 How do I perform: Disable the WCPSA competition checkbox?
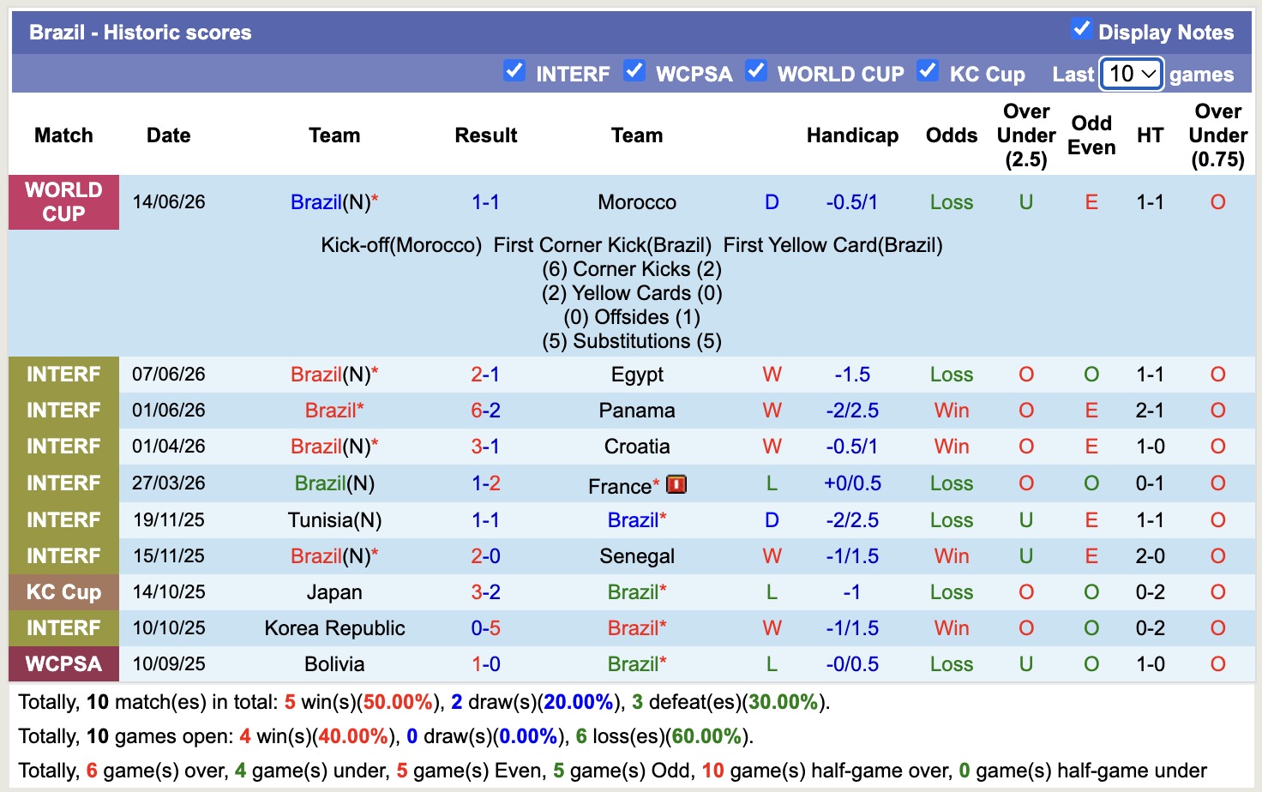point(634,70)
